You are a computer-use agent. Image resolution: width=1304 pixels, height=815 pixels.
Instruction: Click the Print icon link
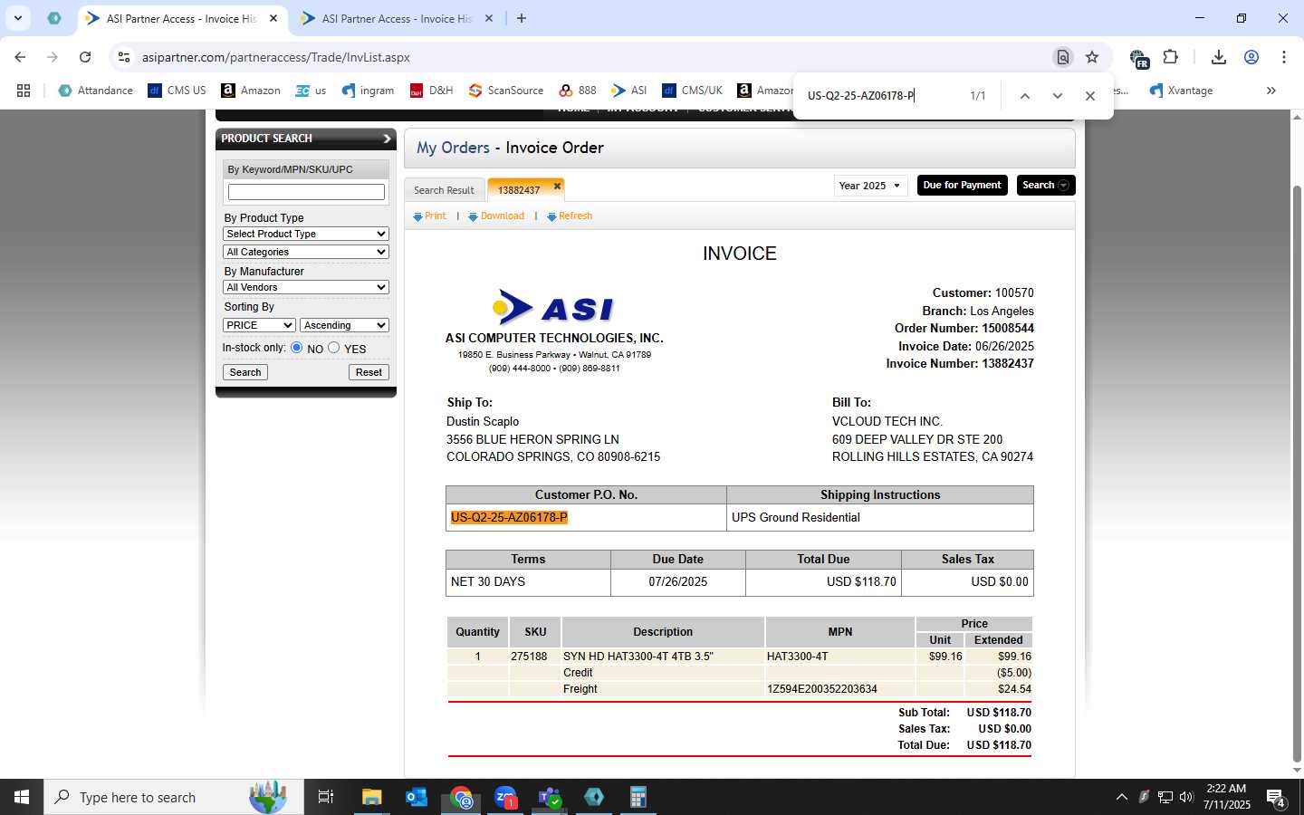[x=429, y=216]
